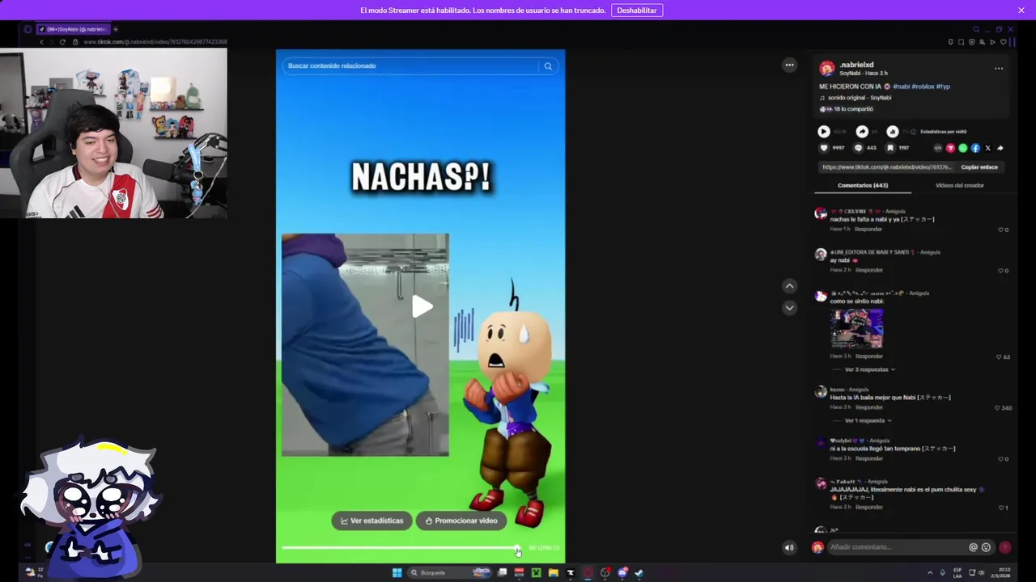Click the vidIQ info circle icon
The width and height of the screenshot is (1036, 582).
pyautogui.click(x=914, y=132)
